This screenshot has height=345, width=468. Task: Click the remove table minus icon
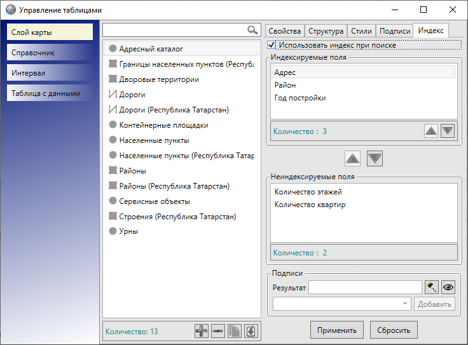click(x=218, y=331)
